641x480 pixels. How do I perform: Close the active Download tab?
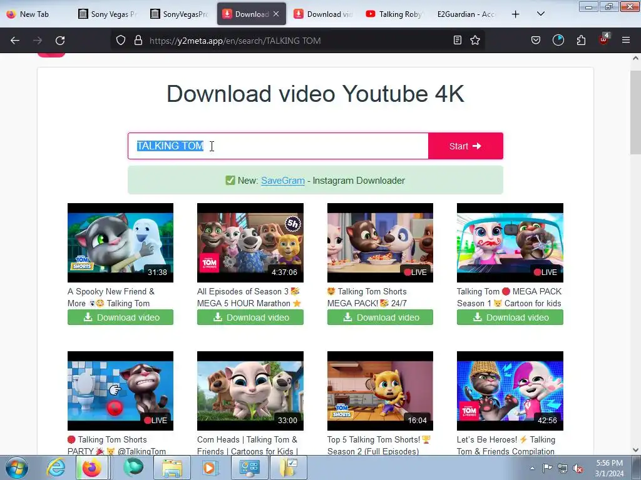pyautogui.click(x=276, y=14)
